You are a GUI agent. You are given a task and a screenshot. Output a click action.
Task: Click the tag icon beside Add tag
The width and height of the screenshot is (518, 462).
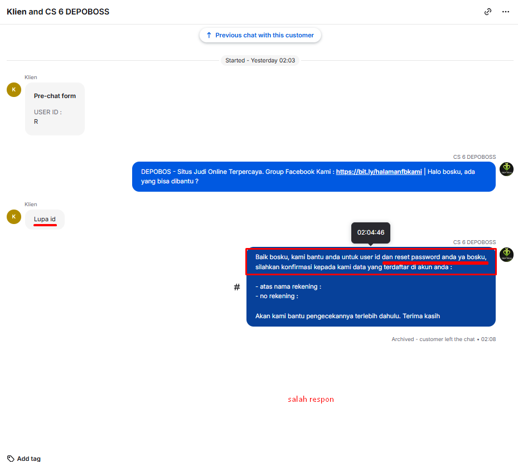click(11, 458)
